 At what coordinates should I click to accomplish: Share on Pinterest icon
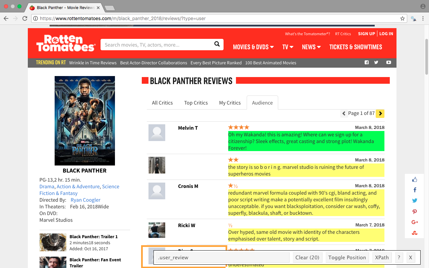(x=415, y=211)
